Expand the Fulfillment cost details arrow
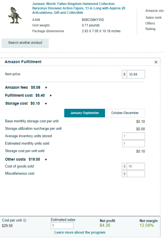Viewport: 164px width, 238px height. click(51, 95)
